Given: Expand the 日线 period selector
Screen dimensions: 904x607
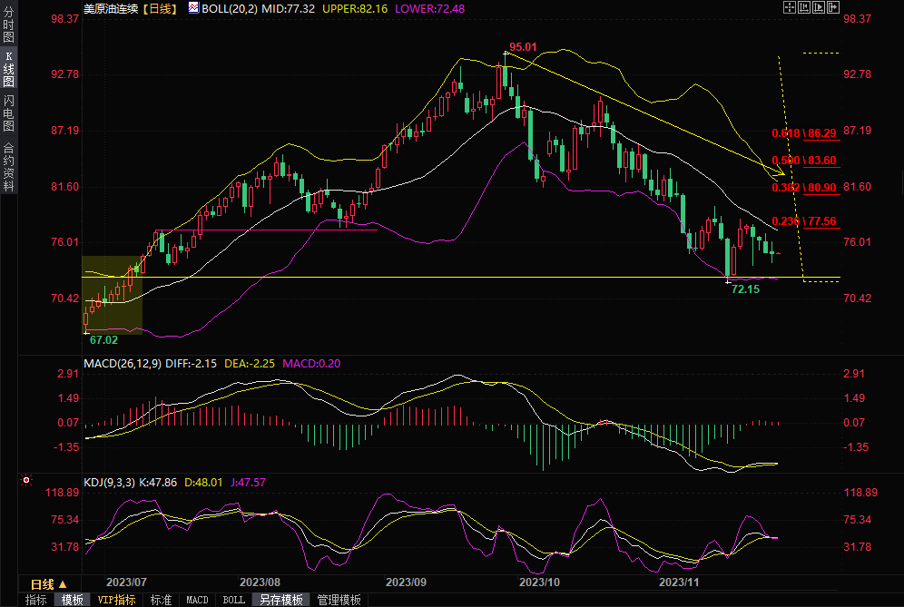Looking at the screenshot, I should (x=48, y=583).
